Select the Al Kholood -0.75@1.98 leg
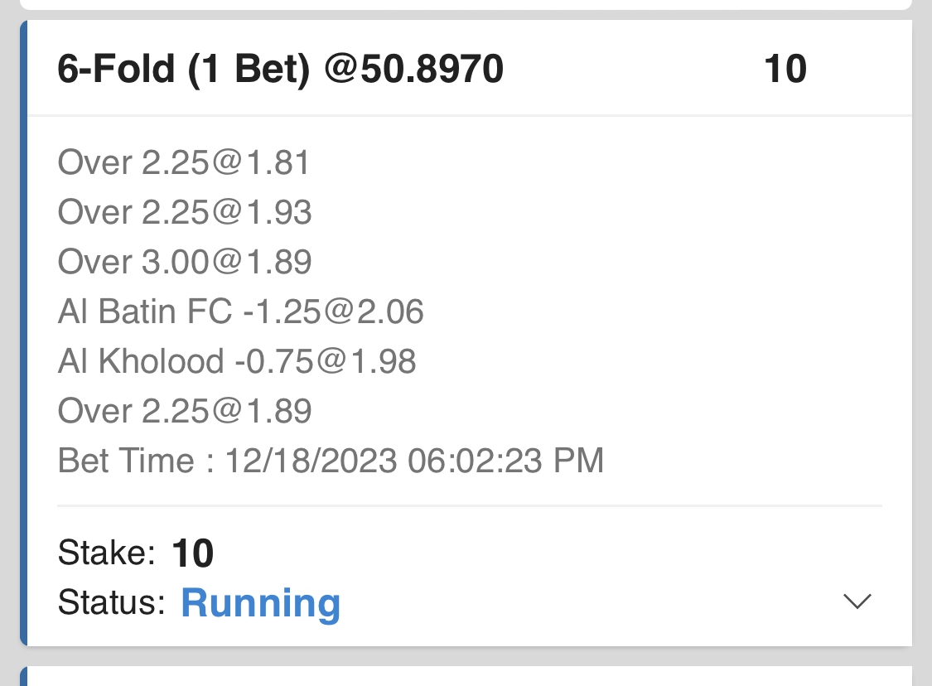Screen dimensions: 932x686 [237, 362]
